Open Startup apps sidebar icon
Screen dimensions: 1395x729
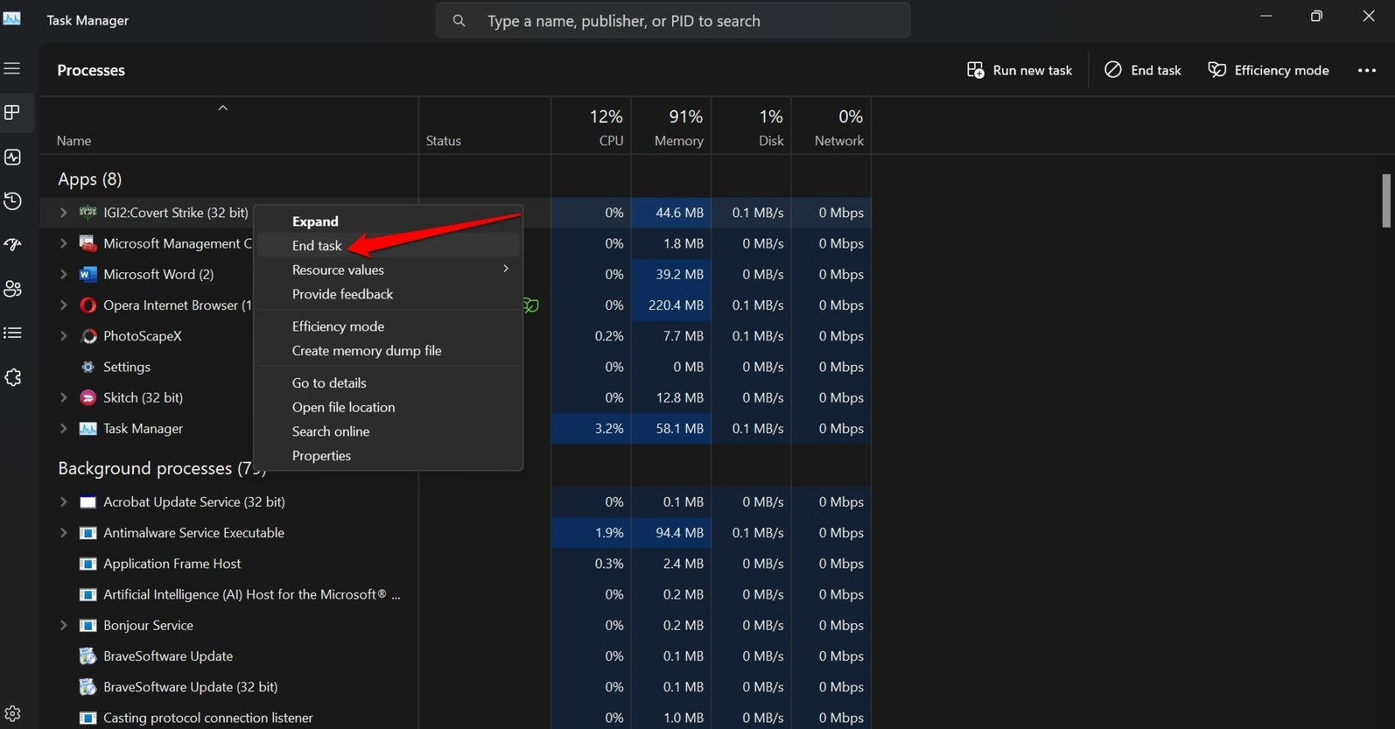click(13, 244)
